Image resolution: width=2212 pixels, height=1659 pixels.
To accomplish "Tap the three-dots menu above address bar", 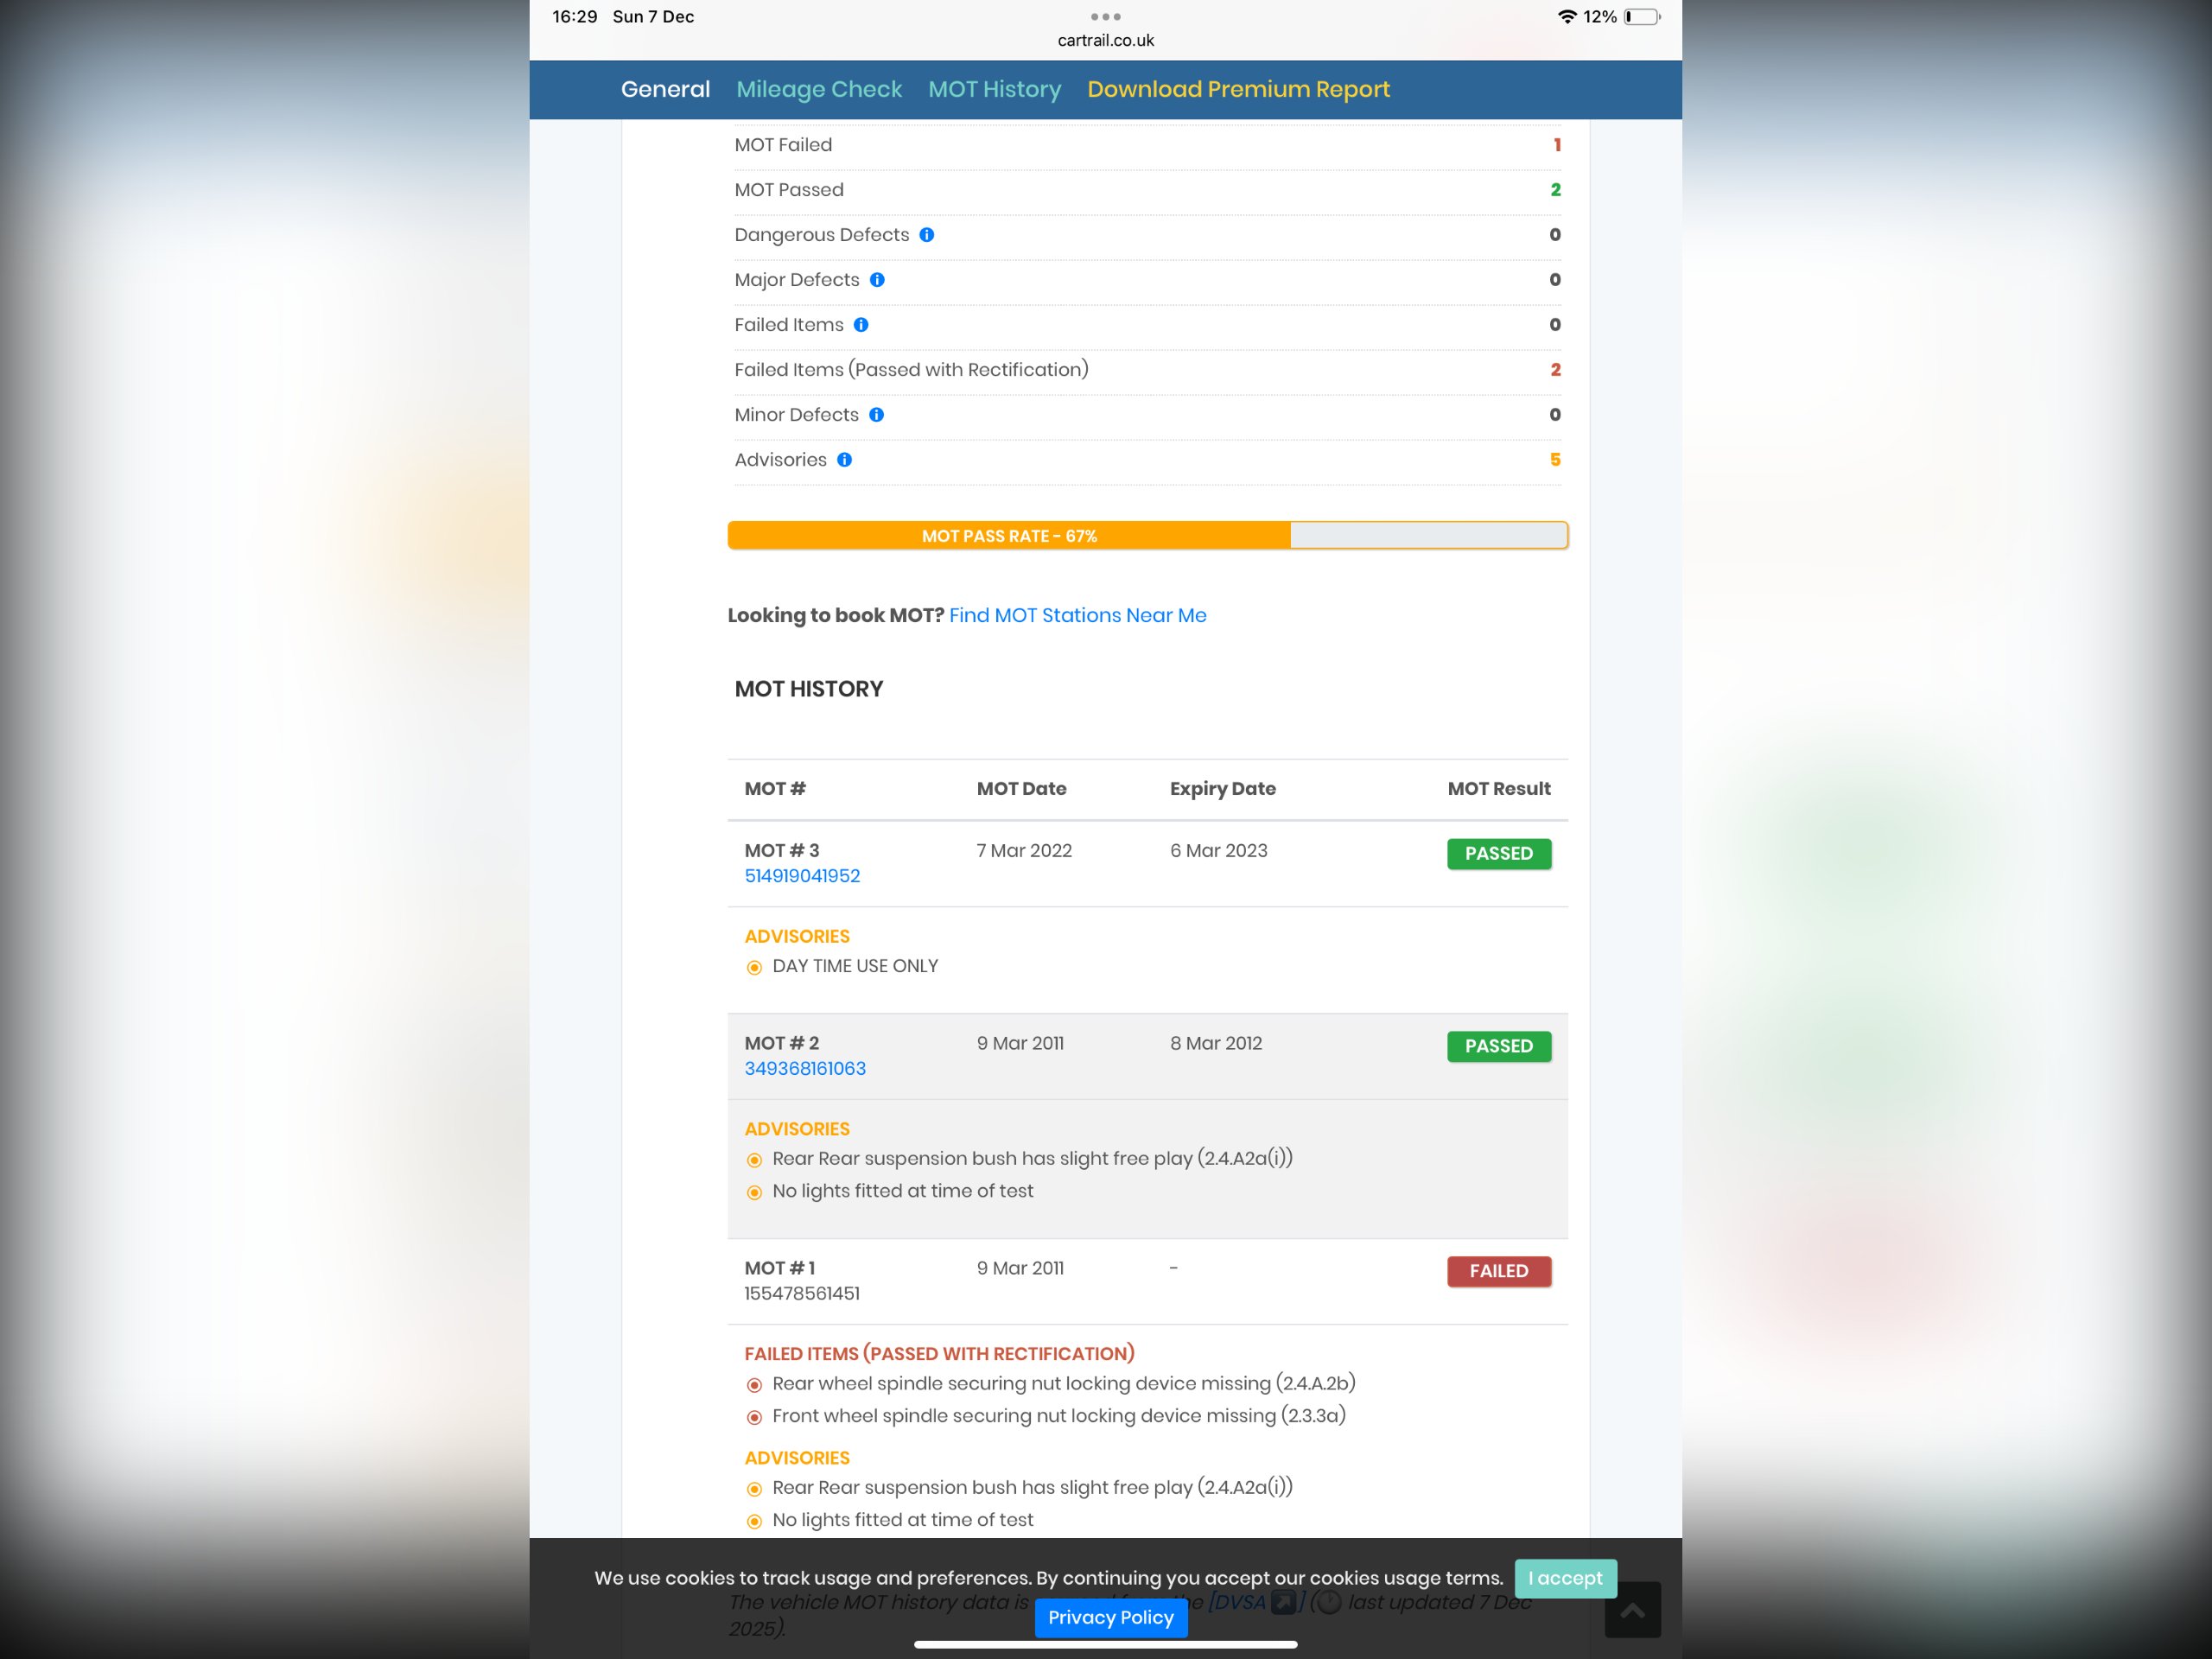I will point(1105,16).
